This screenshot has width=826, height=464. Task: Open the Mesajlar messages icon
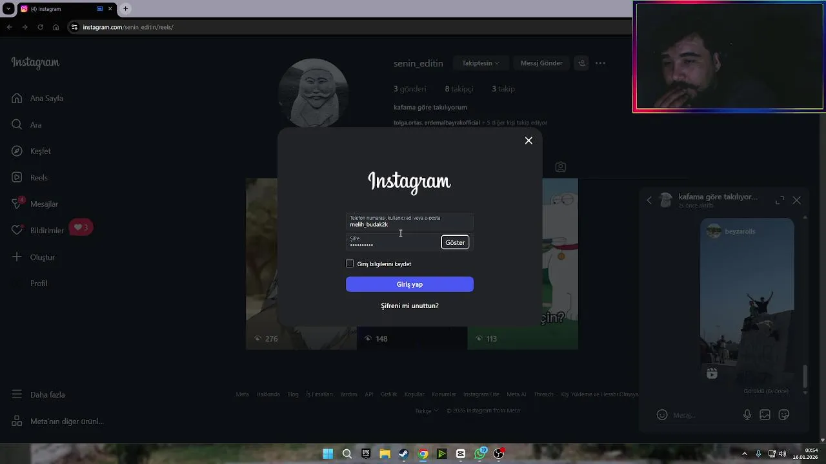(x=17, y=204)
